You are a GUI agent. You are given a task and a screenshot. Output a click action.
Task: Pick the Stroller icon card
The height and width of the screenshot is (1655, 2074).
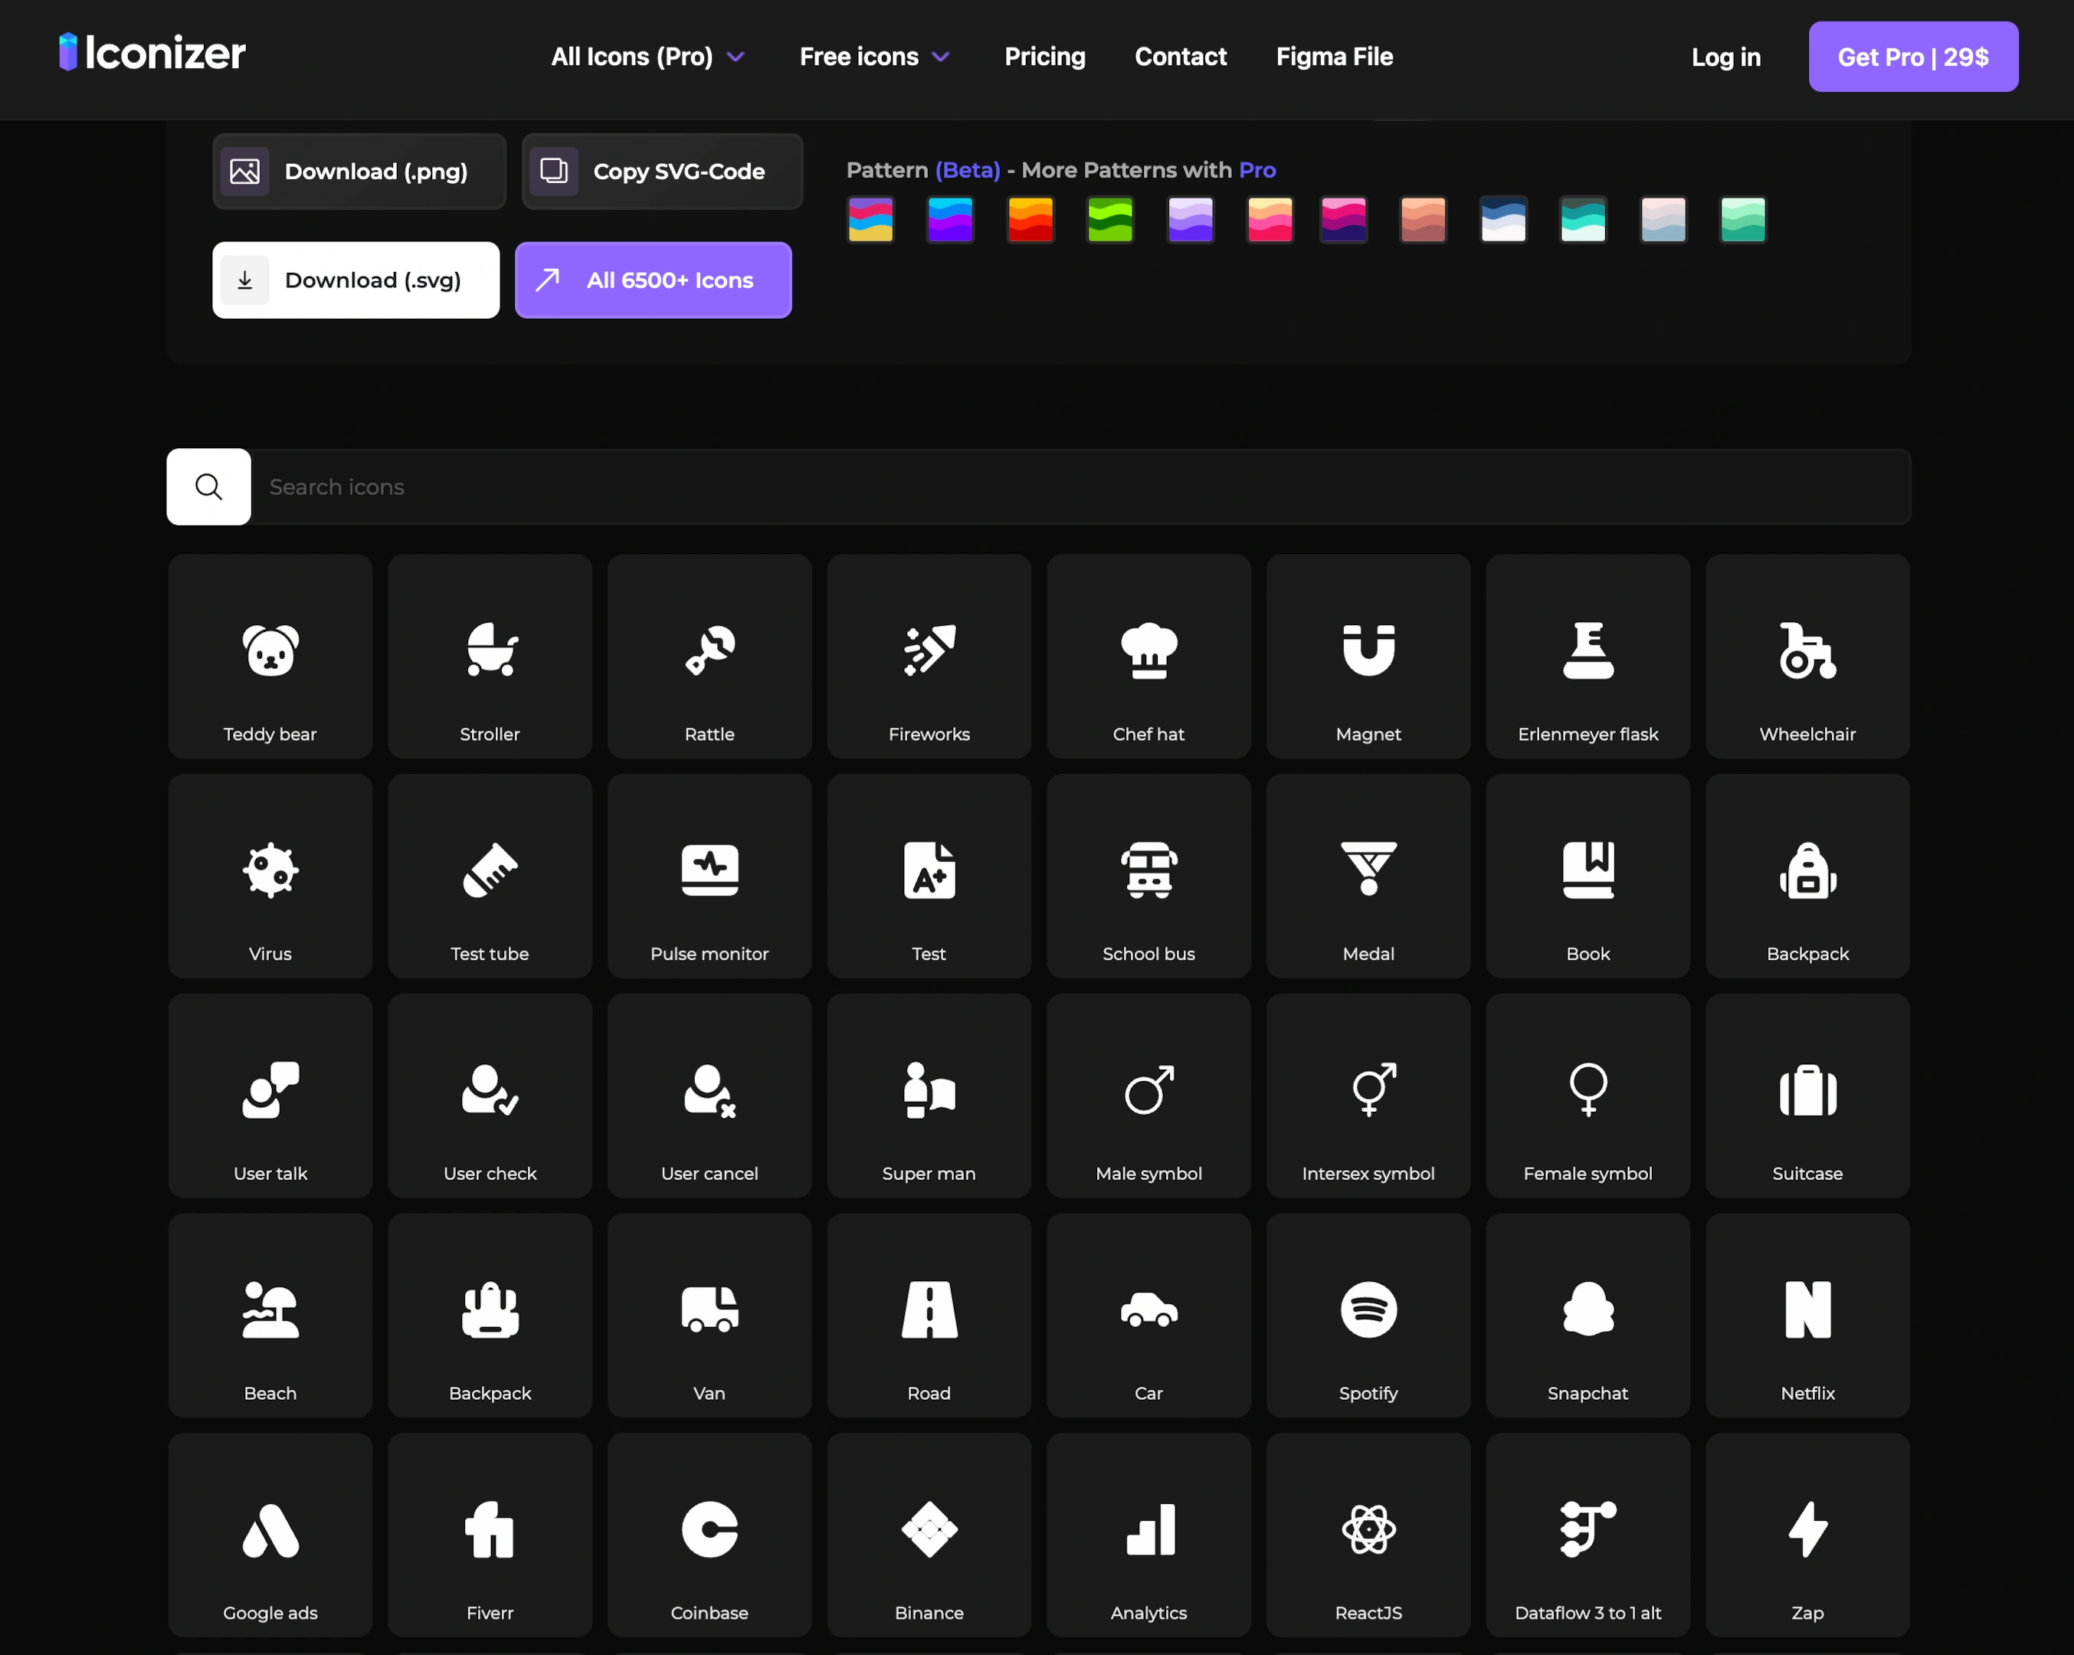point(490,656)
